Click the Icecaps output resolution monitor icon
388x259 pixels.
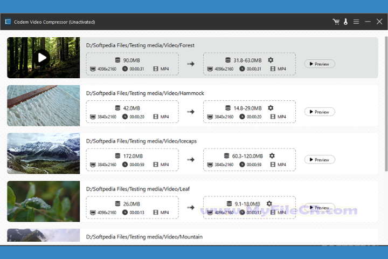(x=210, y=165)
